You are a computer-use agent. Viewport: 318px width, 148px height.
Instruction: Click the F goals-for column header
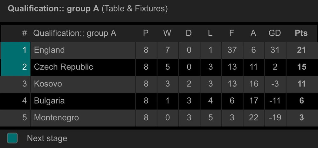232,33
